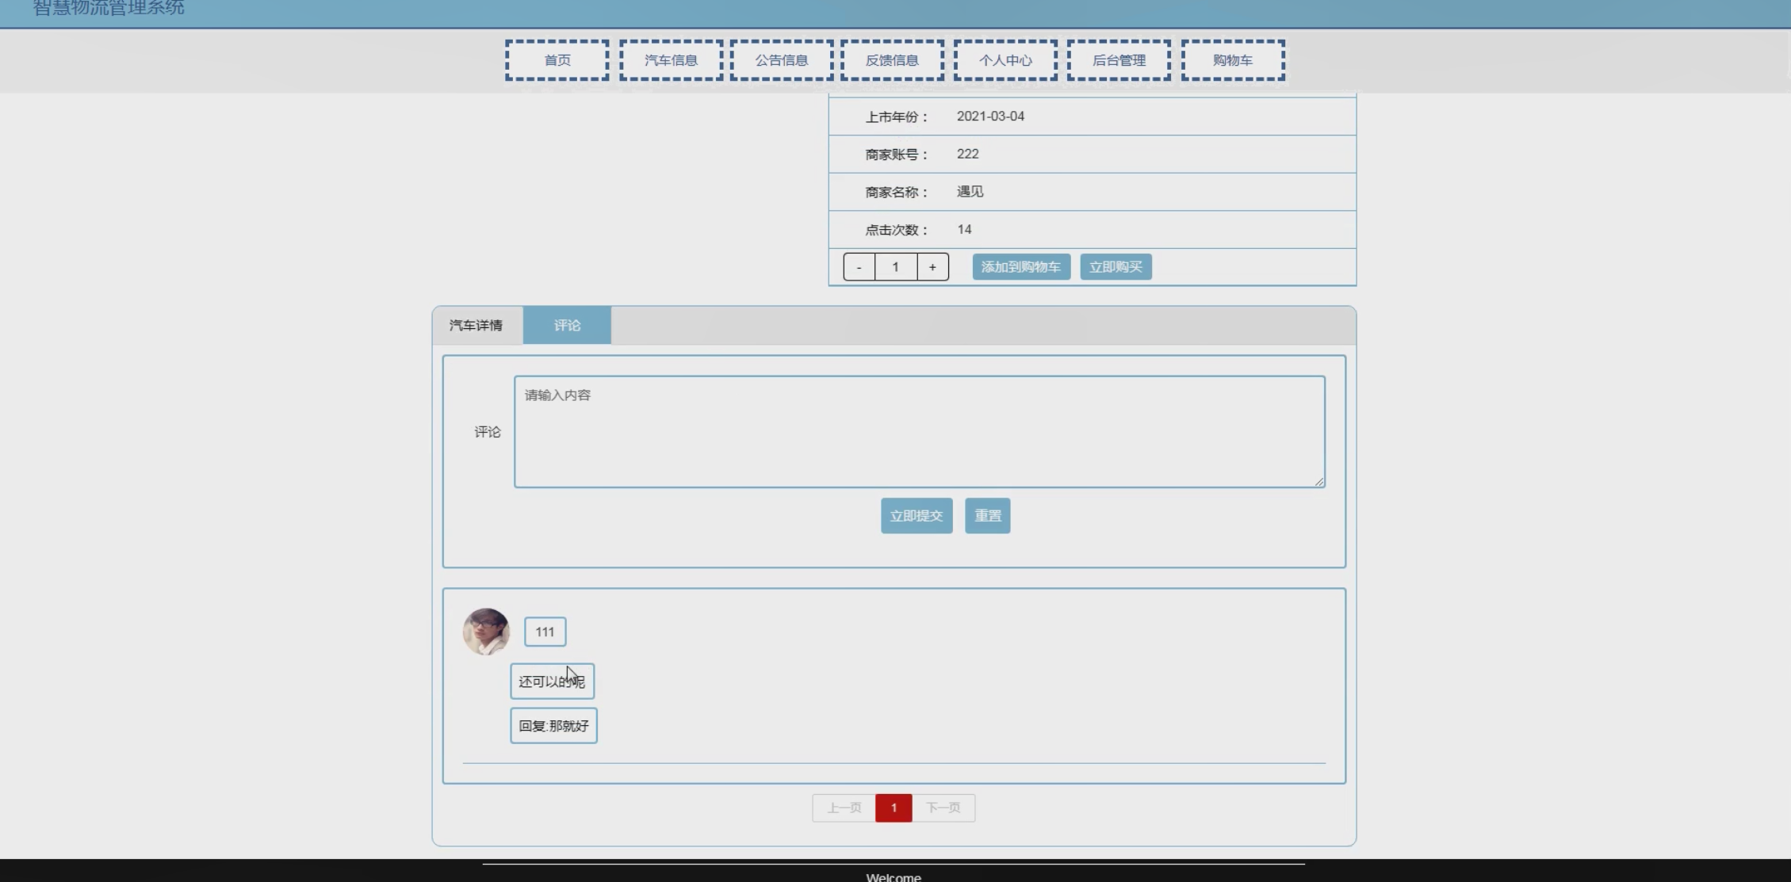The width and height of the screenshot is (1791, 882).
Task: Submit comment with 立即提交
Action: [x=916, y=516]
